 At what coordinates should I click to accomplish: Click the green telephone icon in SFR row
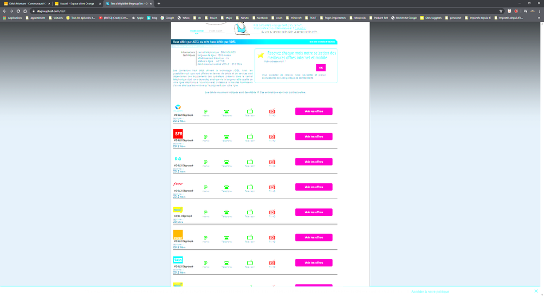click(x=226, y=137)
